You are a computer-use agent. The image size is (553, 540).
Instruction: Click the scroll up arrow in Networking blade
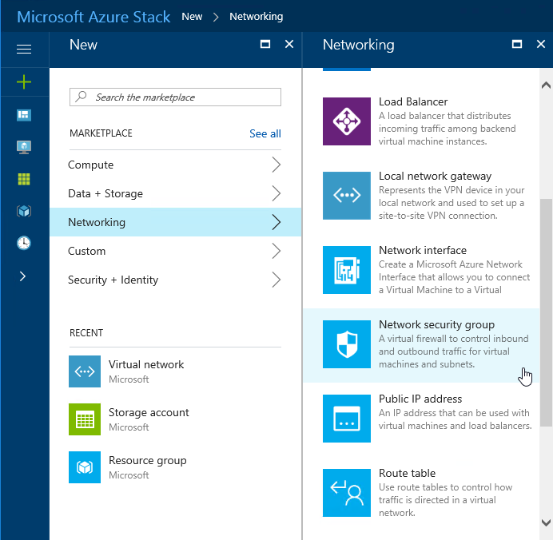click(x=546, y=85)
